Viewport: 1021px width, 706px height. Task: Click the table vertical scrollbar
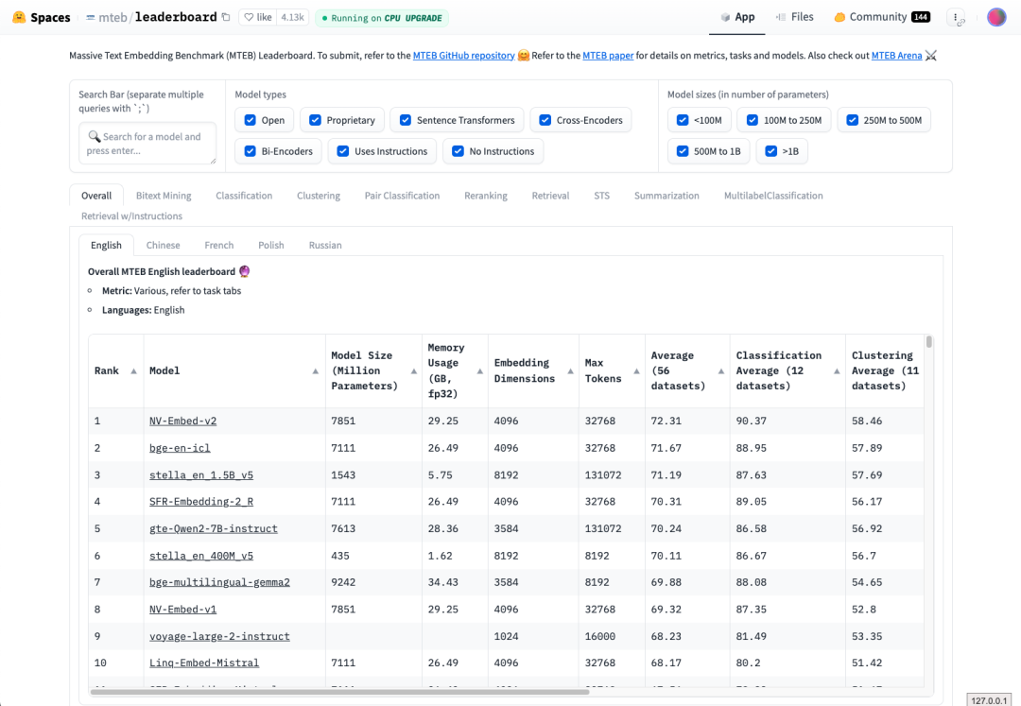point(929,341)
